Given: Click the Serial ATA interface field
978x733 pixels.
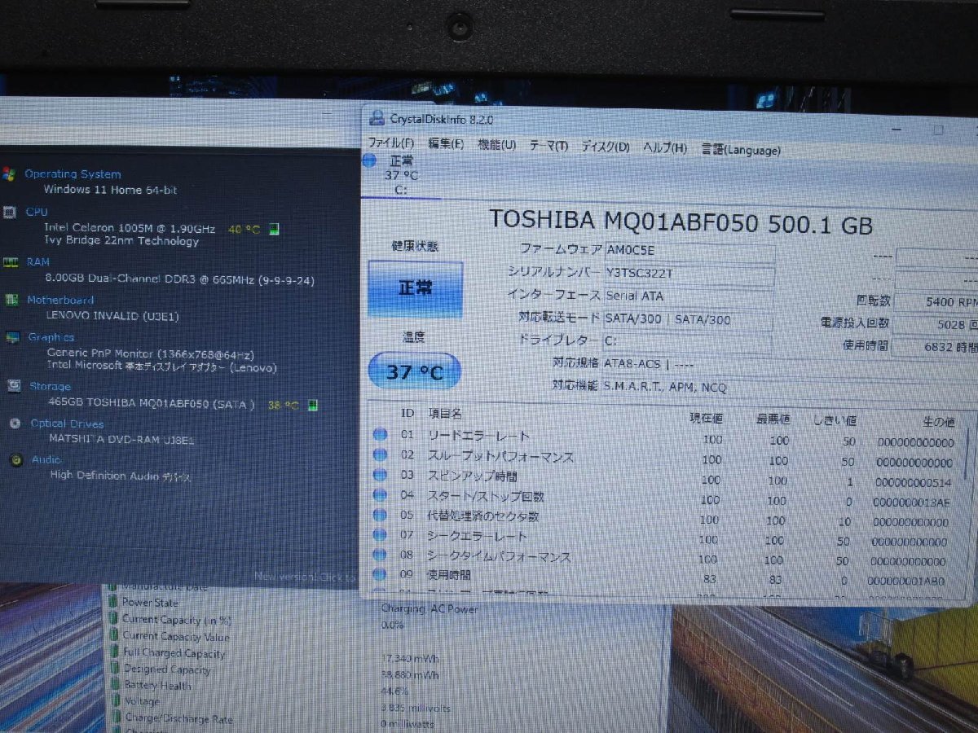Looking at the screenshot, I should click(x=688, y=296).
